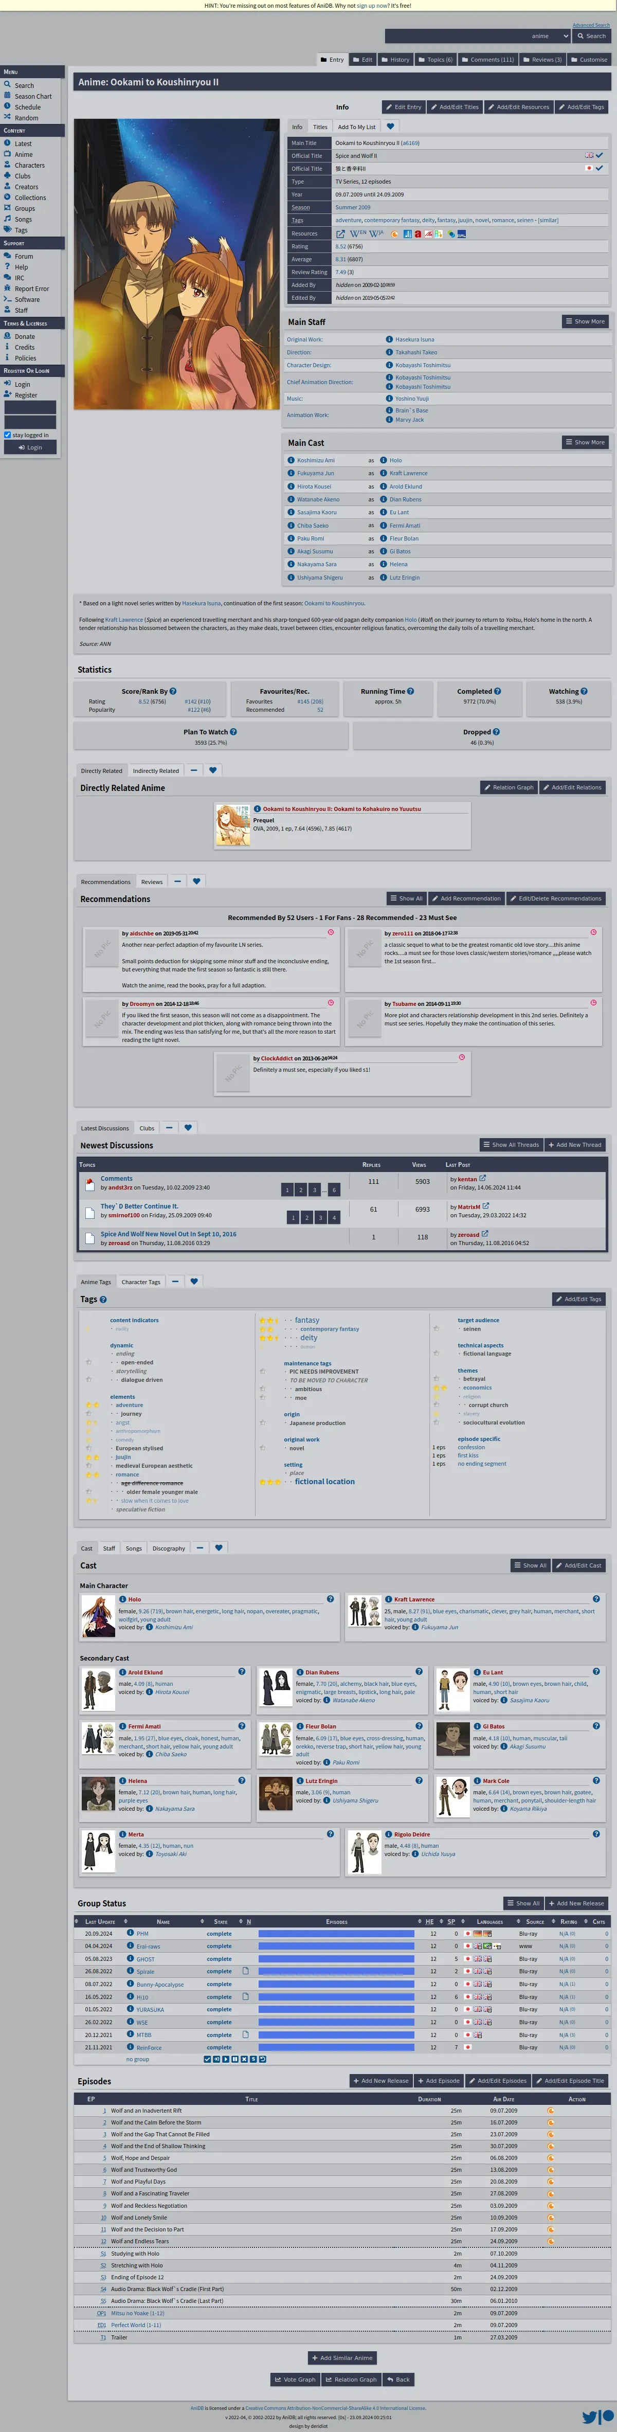Toggle the stay logged in checkbox
The image size is (617, 2432).
8,435
